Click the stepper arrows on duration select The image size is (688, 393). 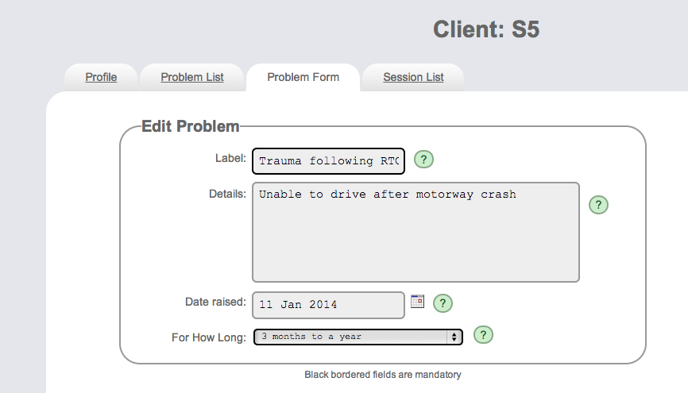[x=454, y=337]
